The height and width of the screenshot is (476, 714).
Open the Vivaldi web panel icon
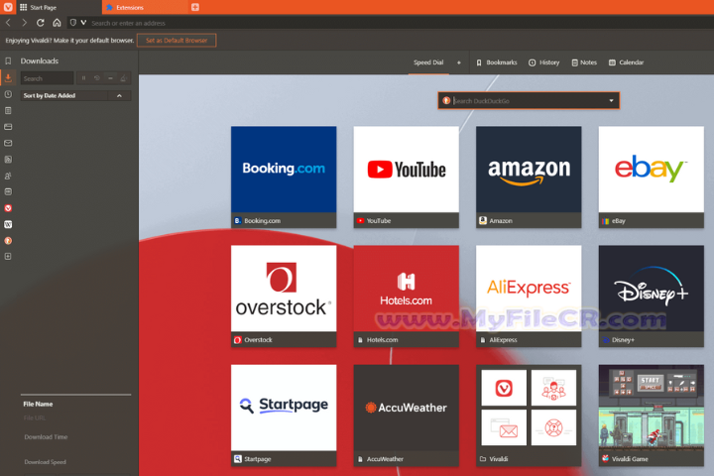pyautogui.click(x=8, y=208)
